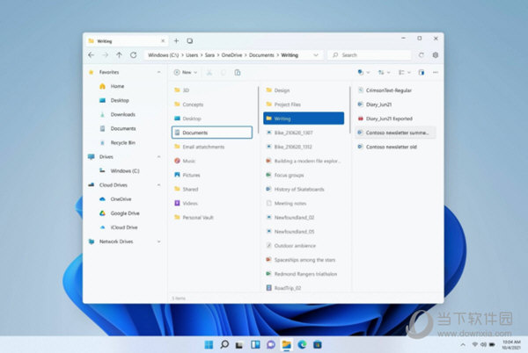The height and width of the screenshot is (353, 528).
Task: Click the Sara segment in address path
Action: click(209, 55)
